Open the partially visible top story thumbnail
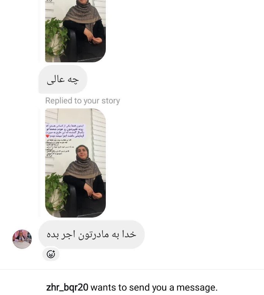This screenshot has width=264, height=295. pyautogui.click(x=76, y=31)
